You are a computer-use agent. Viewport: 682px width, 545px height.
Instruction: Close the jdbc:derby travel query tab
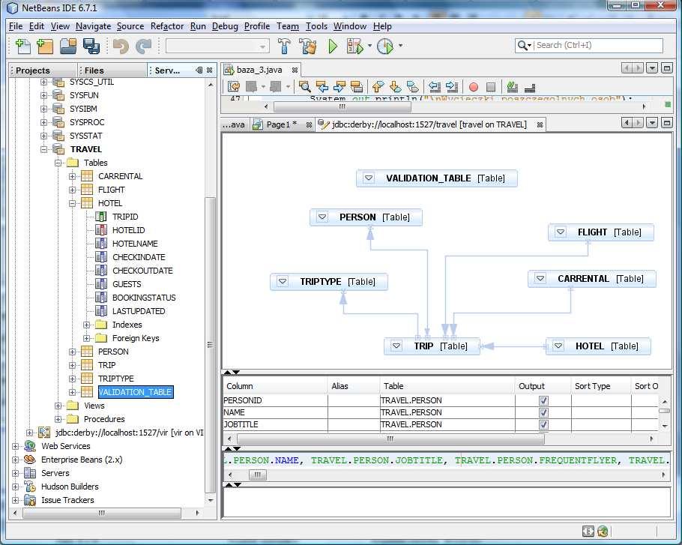(x=540, y=125)
